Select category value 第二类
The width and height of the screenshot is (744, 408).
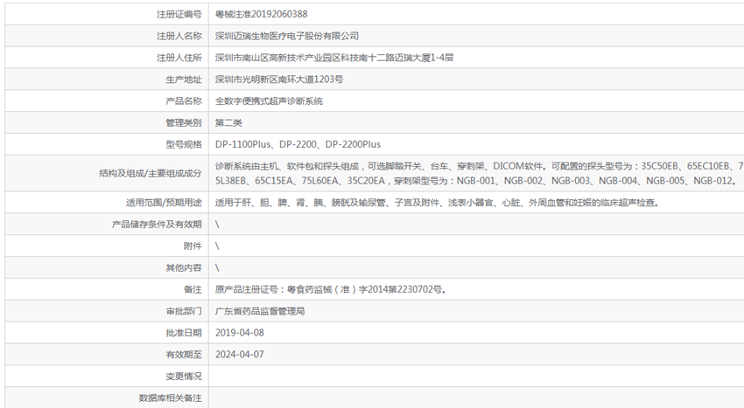coord(228,122)
